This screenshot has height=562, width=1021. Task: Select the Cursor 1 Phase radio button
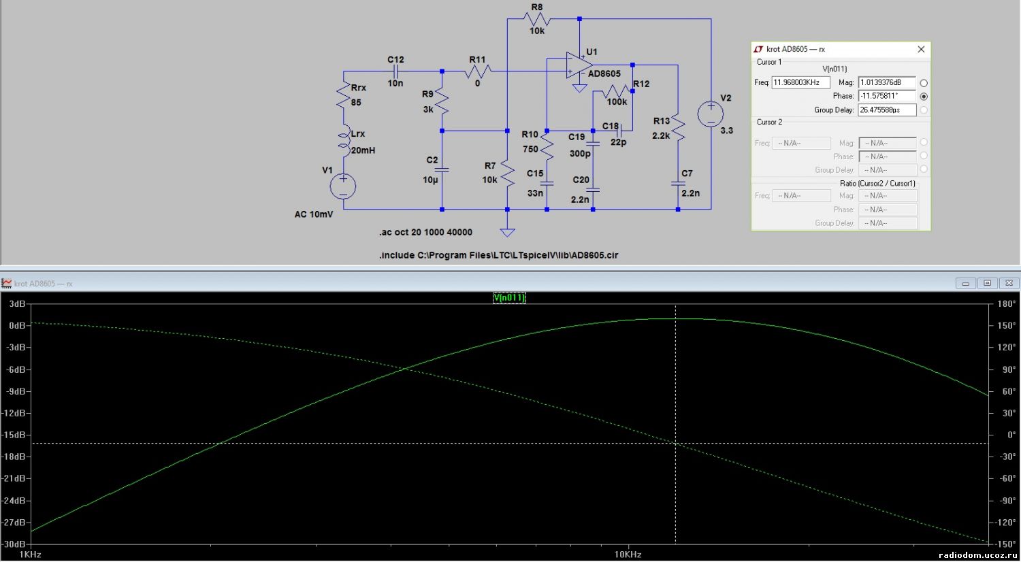pos(924,97)
